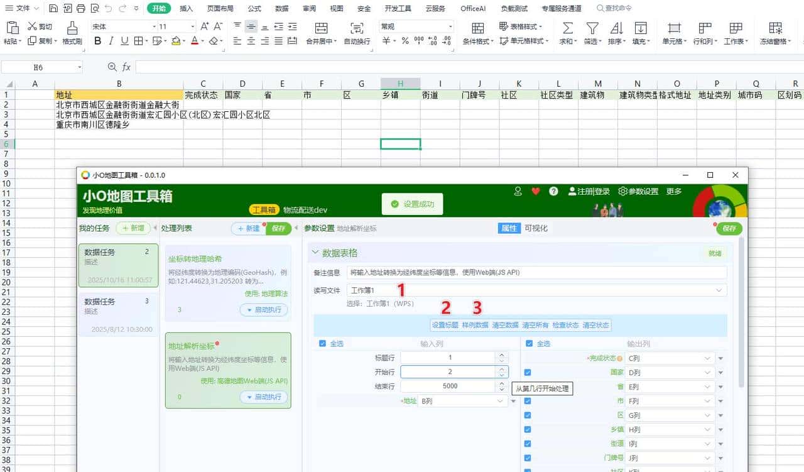Collapse the 数据表格 section

tap(315, 251)
